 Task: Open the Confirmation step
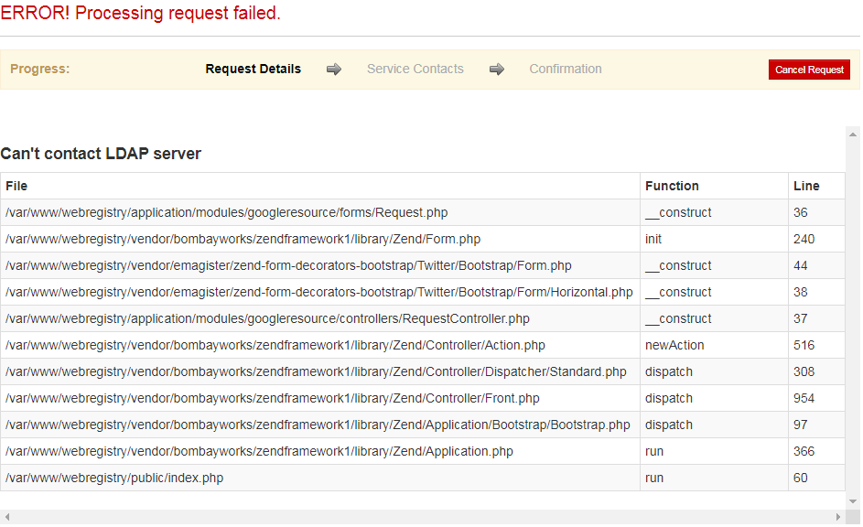[565, 69]
